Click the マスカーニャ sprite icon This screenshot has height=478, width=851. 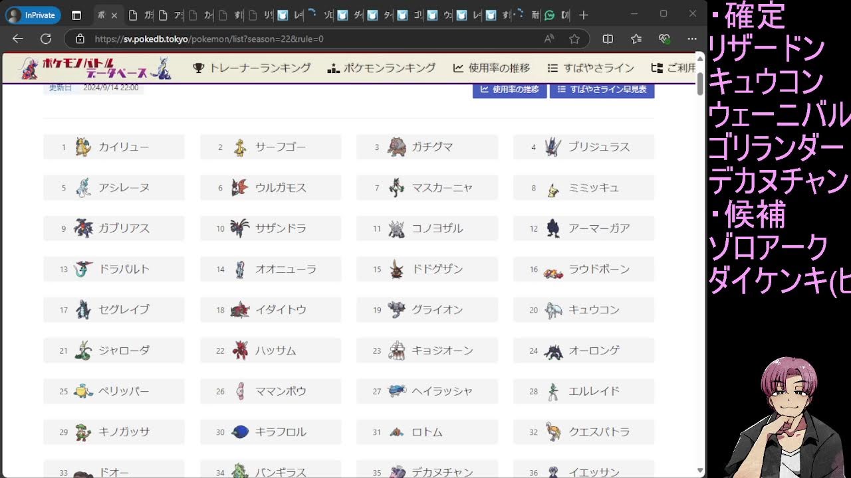(397, 187)
